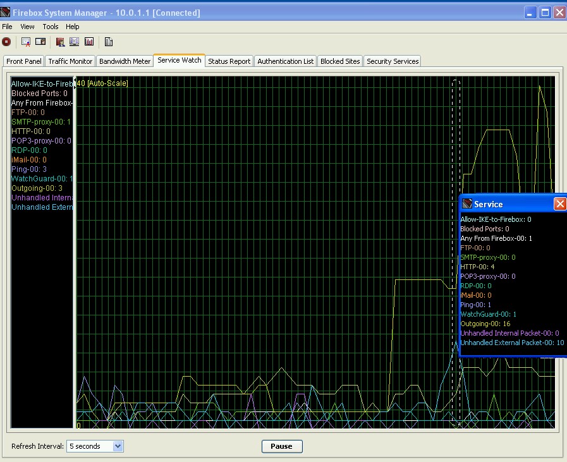Click the 40 [Auto-Scale] graph label
This screenshot has height=462, width=567.
tap(102, 83)
